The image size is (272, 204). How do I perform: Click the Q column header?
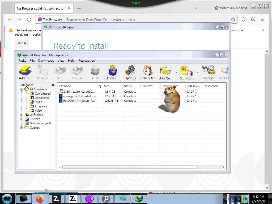click(x=100, y=86)
